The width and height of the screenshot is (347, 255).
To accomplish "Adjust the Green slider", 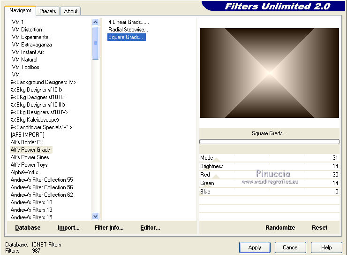I will [269, 183].
